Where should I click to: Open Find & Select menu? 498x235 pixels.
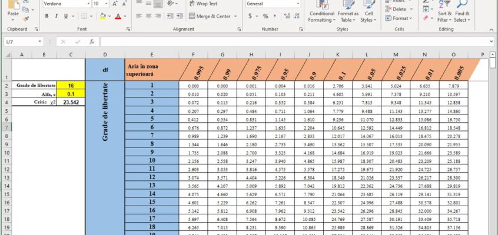click(x=462, y=12)
